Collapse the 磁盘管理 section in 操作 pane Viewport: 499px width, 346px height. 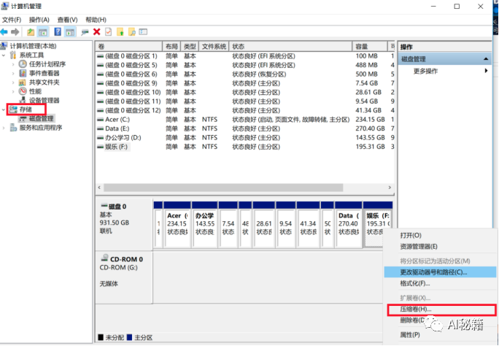486,59
